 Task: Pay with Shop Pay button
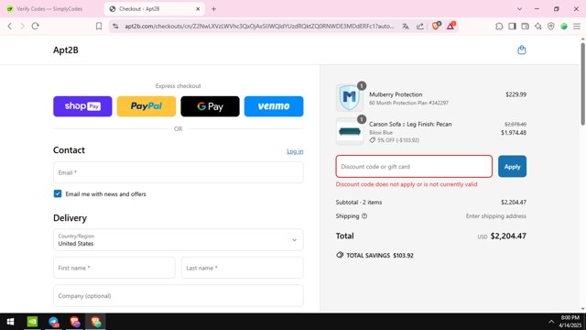82,106
